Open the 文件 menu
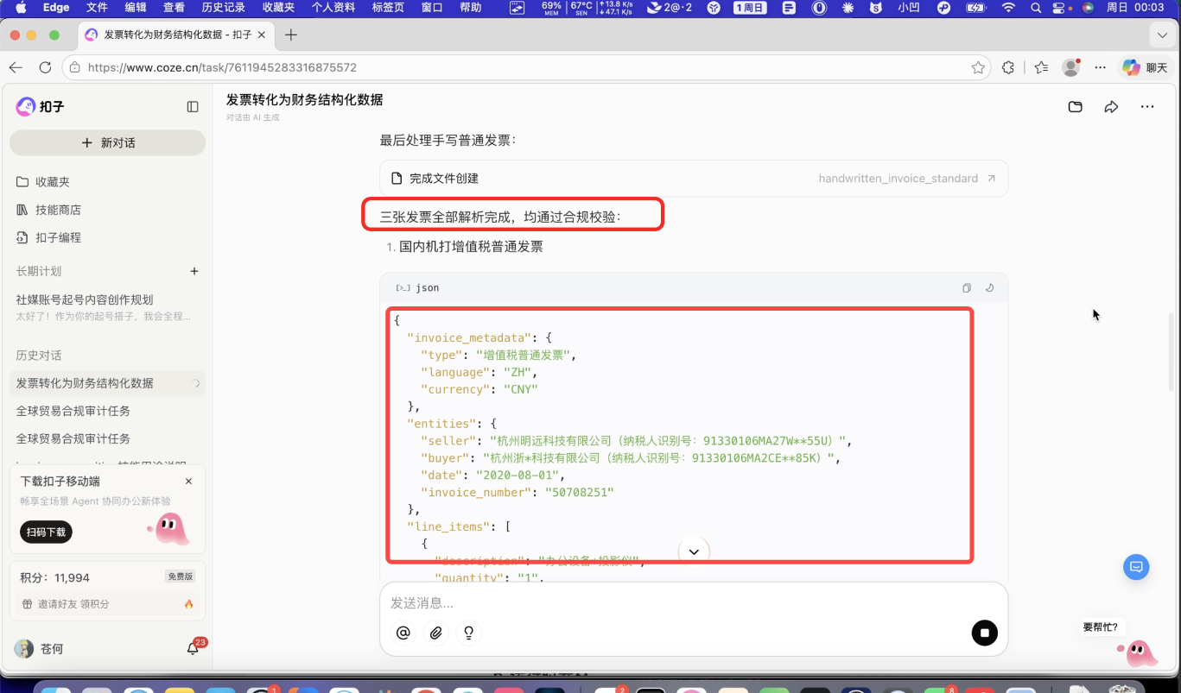Viewport: 1181px width, 693px height. click(x=97, y=8)
